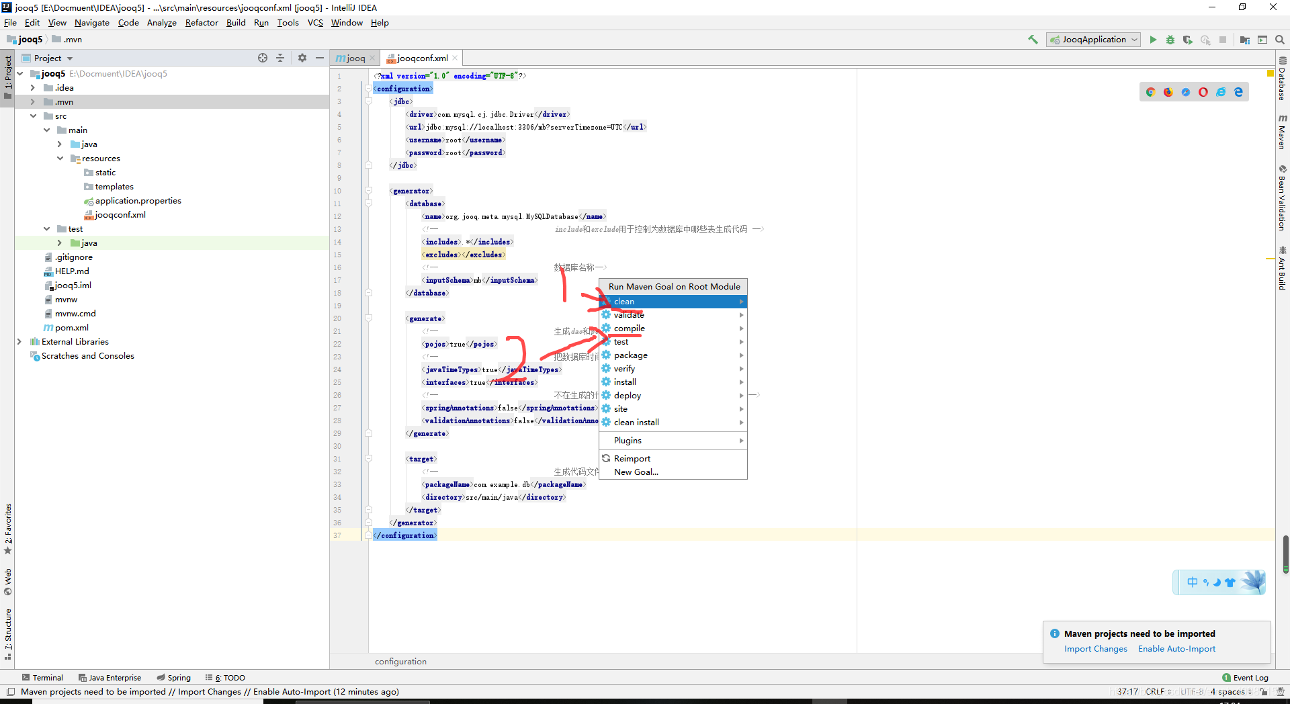Click the yellow inspection status indicator
Viewport: 1290px width, 704px height.
1271,73
